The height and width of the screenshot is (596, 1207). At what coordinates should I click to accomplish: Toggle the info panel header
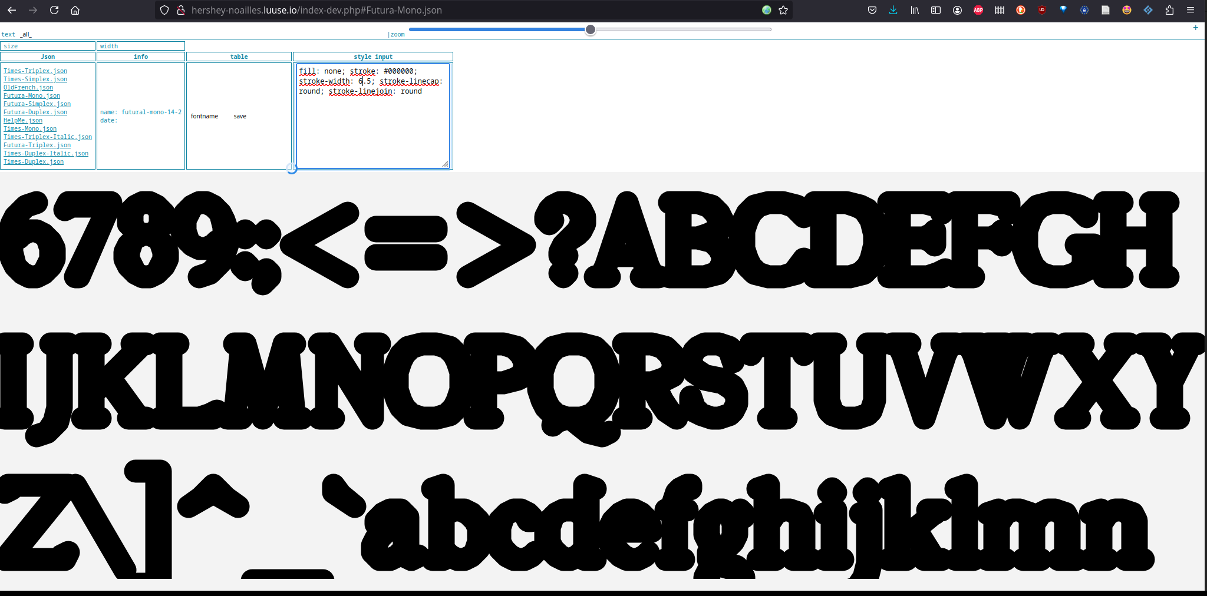tap(141, 57)
